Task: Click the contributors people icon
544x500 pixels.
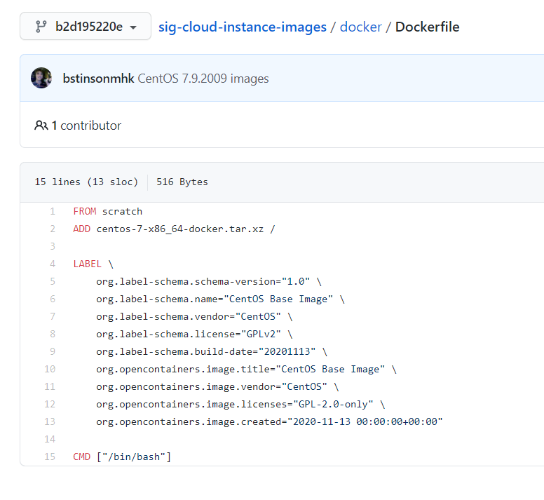Action: click(x=41, y=126)
